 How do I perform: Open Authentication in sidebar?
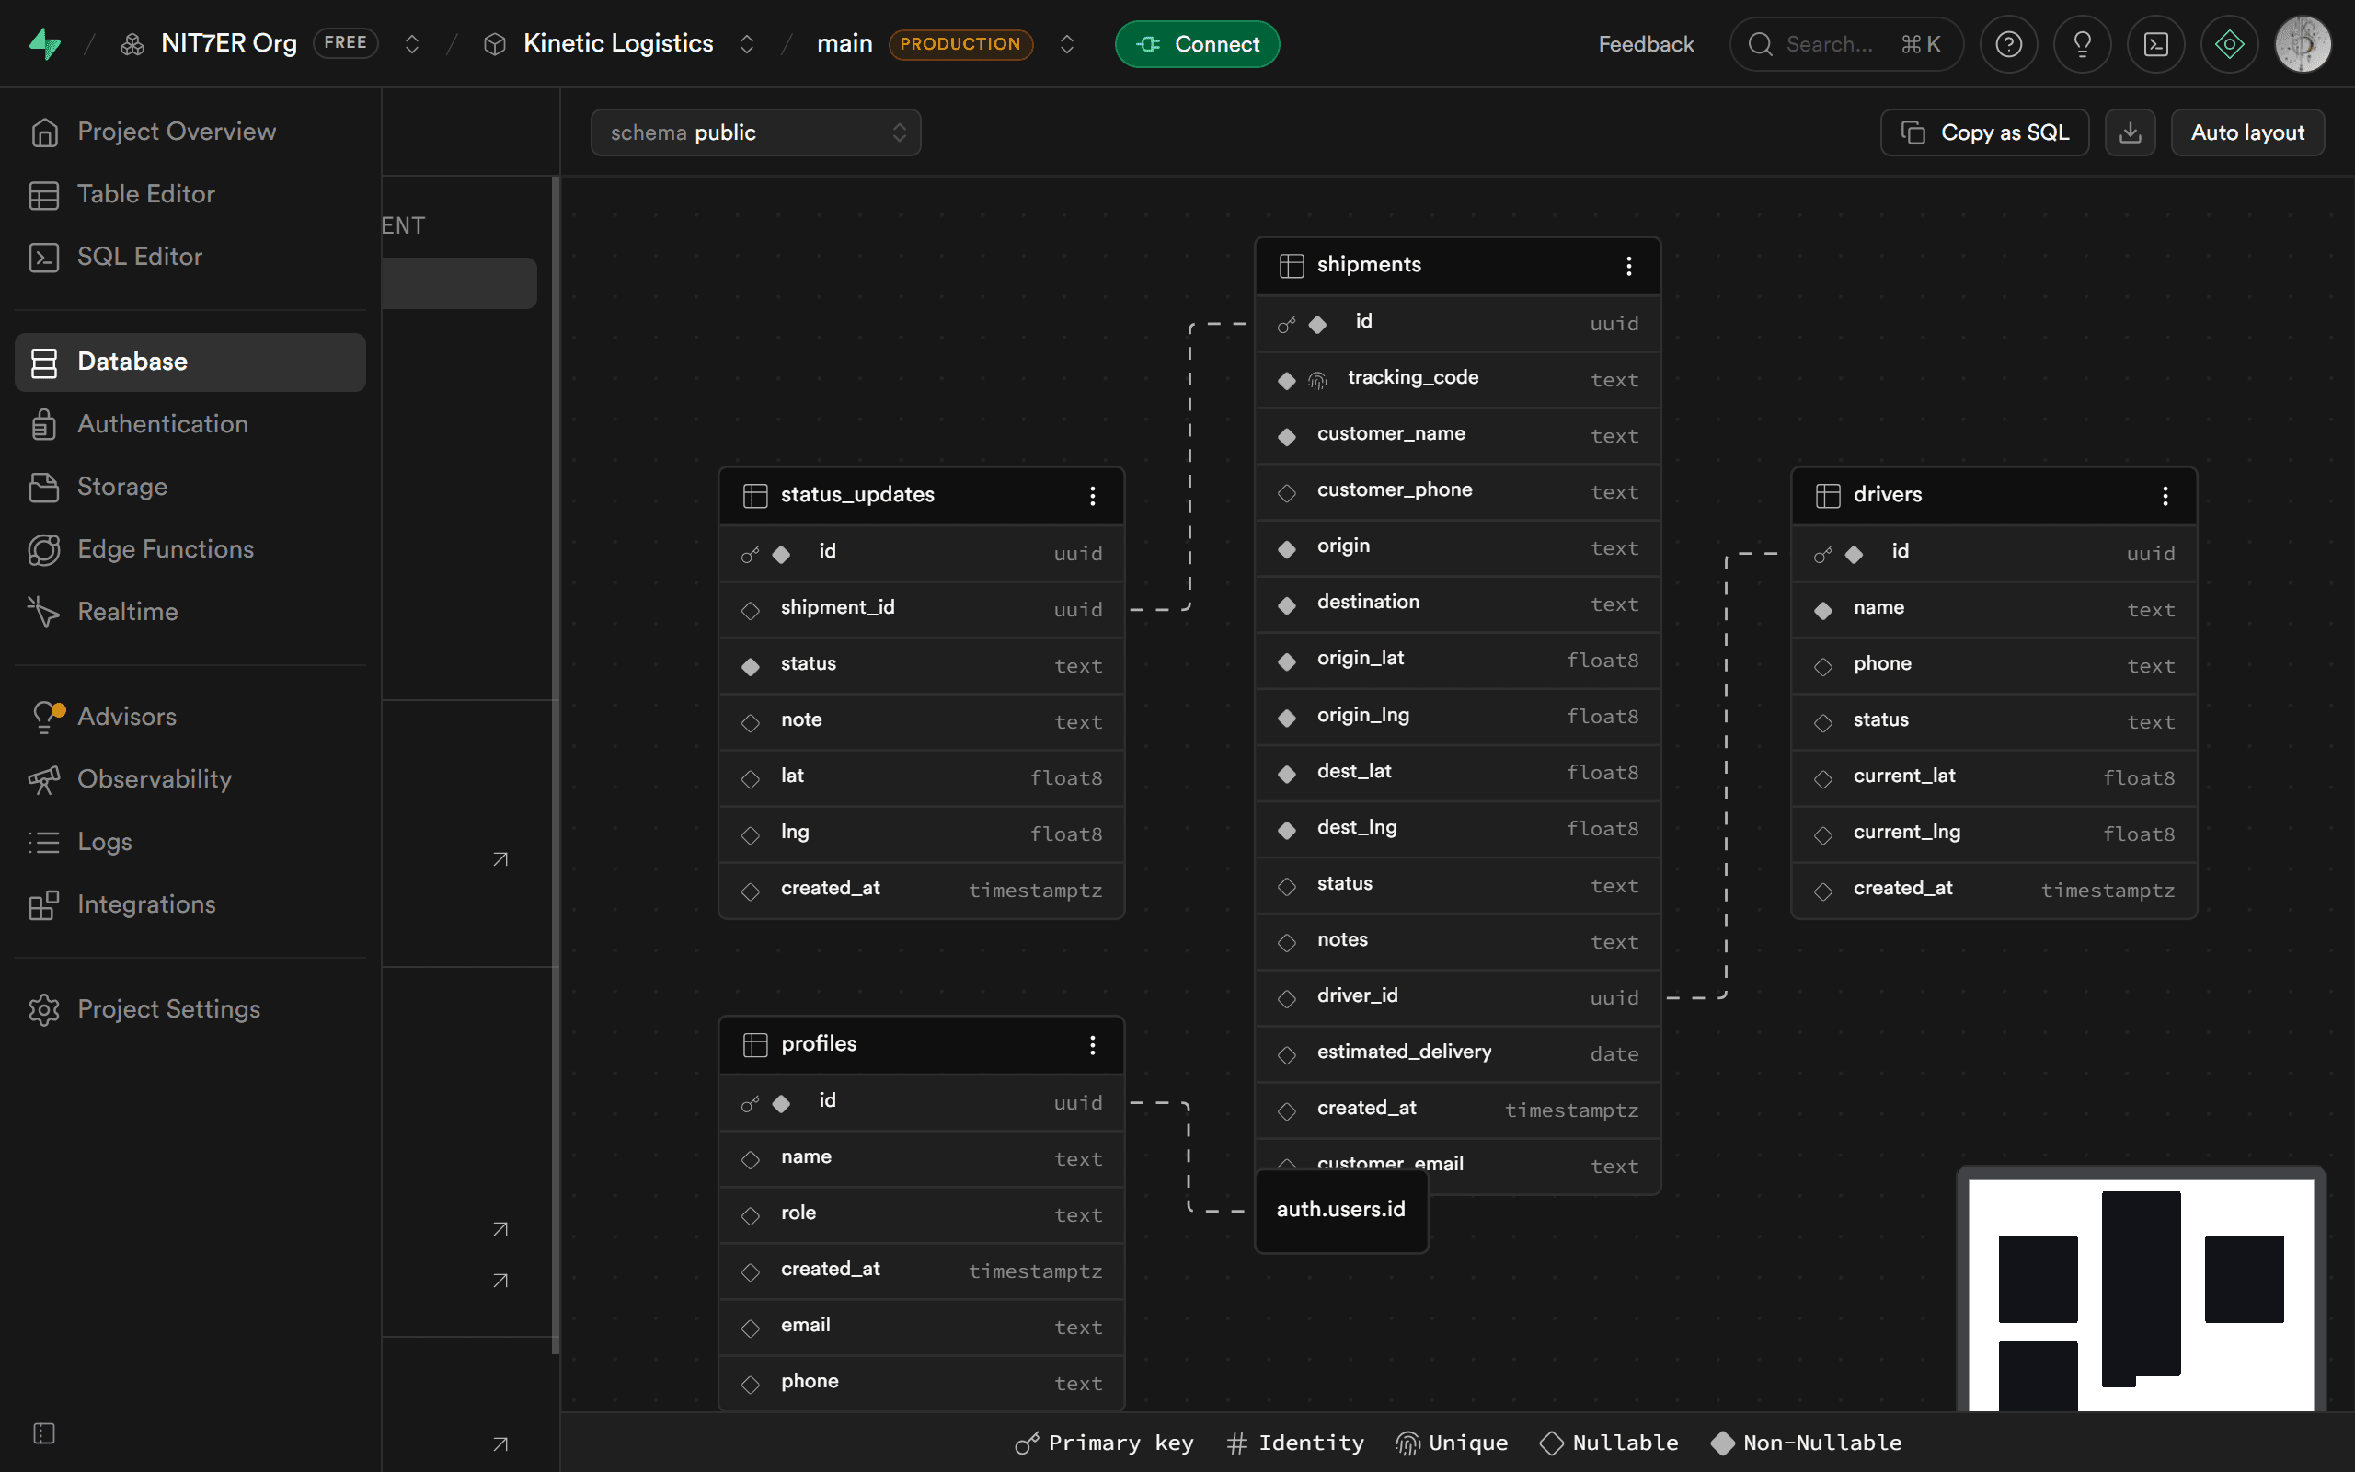click(190, 424)
